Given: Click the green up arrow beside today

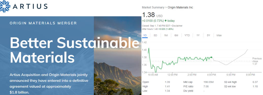Looking at the screenshot, I should coord(166,21).
